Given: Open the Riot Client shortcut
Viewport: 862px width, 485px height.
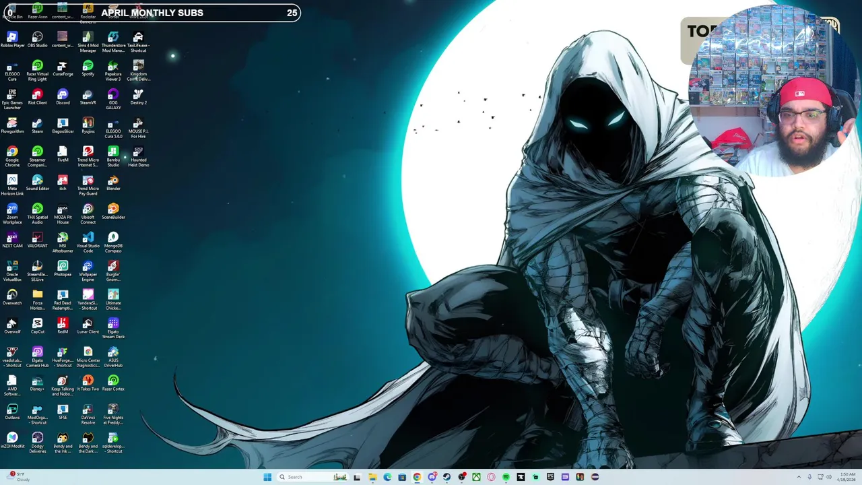Looking at the screenshot, I should point(38,97).
